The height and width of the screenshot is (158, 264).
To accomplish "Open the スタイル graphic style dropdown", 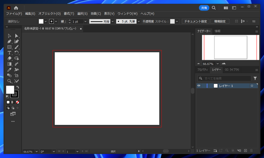I will pyautogui.click(x=177, y=22).
